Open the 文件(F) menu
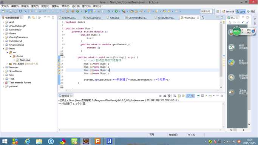Image resolution: width=258 pixels, height=145 pixels. pos(5,6)
